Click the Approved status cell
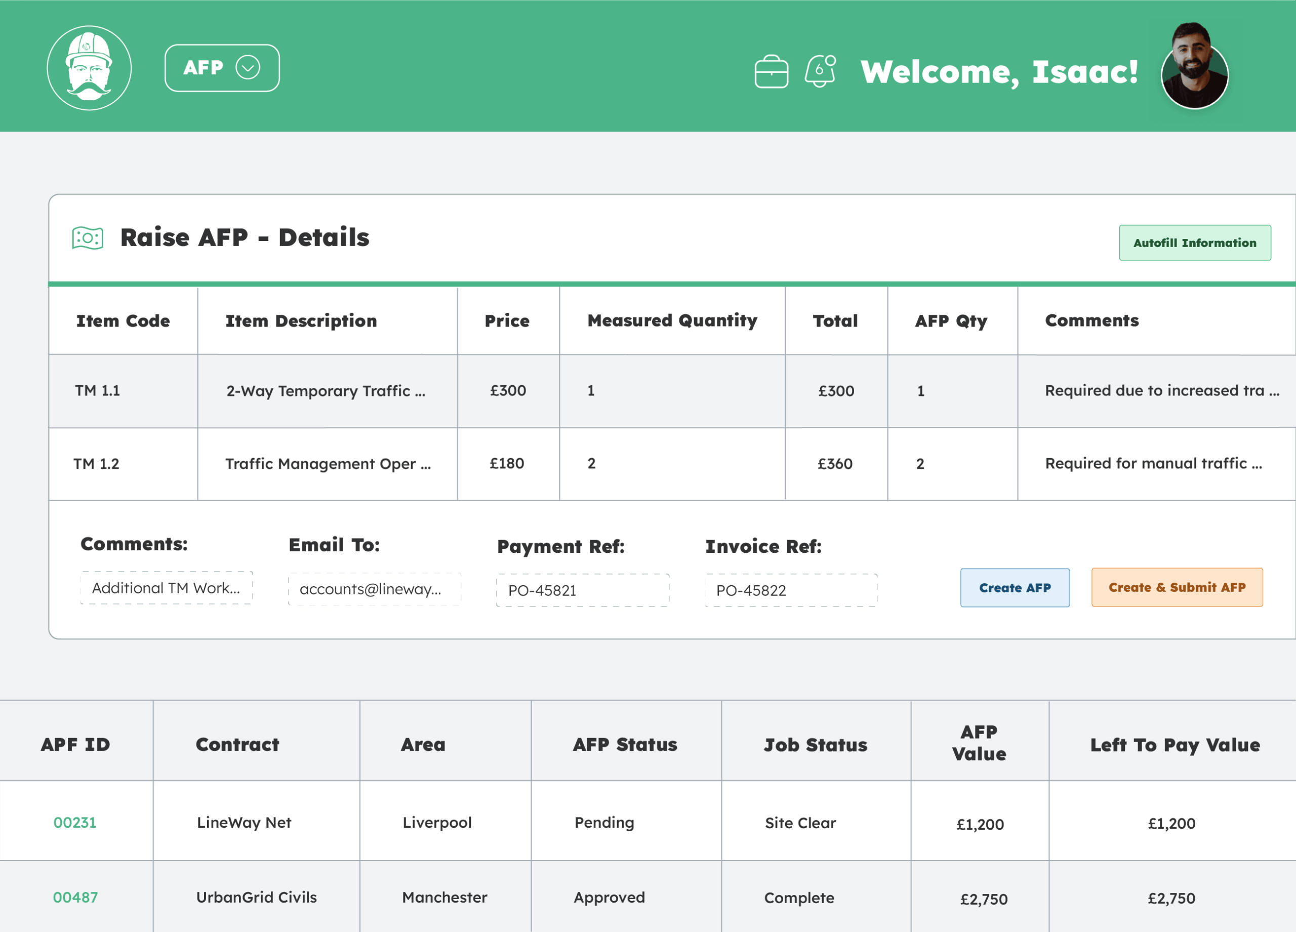 click(x=626, y=897)
